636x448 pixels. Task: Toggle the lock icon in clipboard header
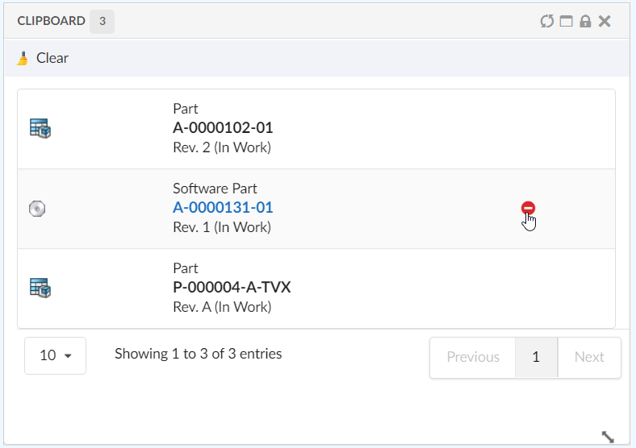[x=585, y=21]
